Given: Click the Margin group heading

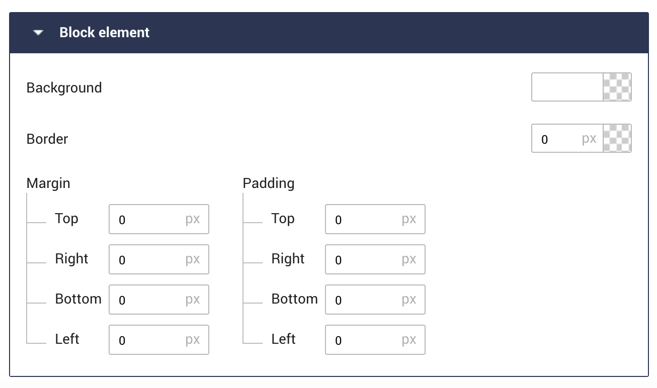Looking at the screenshot, I should (48, 183).
